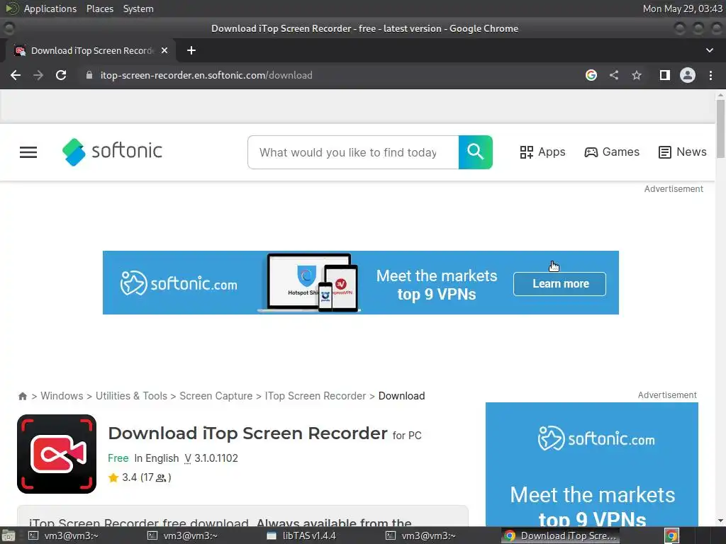This screenshot has height=544, width=726.
Task: Expand the tab search dropdown arrow
Action: pyautogui.click(x=709, y=50)
